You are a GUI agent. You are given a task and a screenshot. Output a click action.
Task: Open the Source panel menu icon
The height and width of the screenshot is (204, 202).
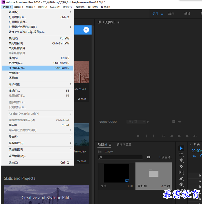click(118, 22)
